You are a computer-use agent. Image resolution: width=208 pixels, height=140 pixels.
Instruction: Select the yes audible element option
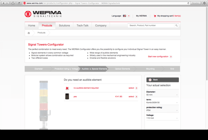click(x=131, y=97)
